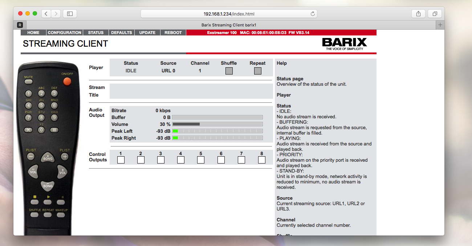472x246 pixels.
Task: Click the Volume level bar
Action: [x=217, y=124]
